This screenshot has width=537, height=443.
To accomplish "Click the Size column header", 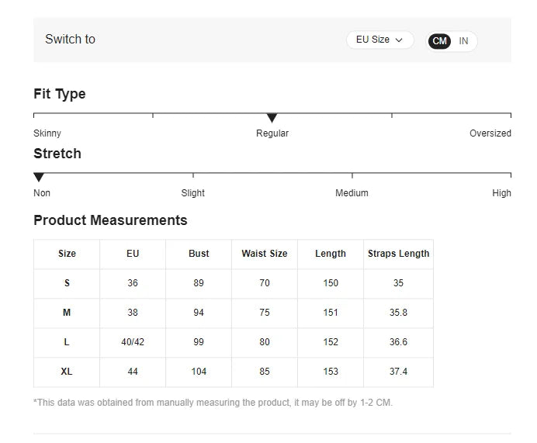I will [67, 254].
